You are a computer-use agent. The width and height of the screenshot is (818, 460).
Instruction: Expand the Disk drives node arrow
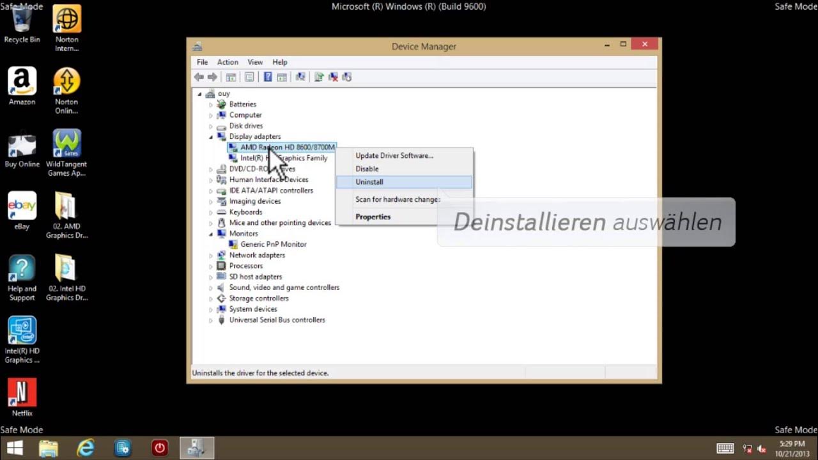[x=211, y=126]
